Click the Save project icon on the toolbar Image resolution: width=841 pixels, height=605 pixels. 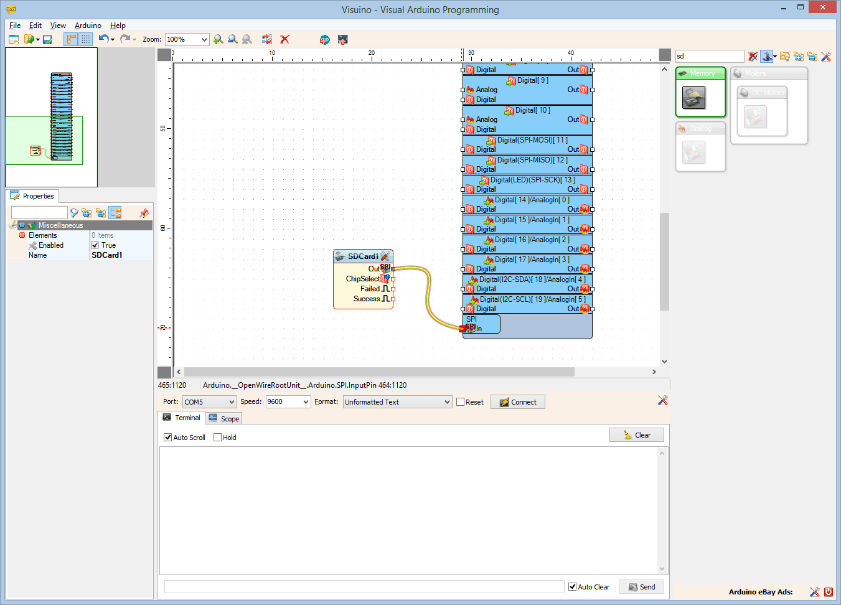(x=46, y=39)
